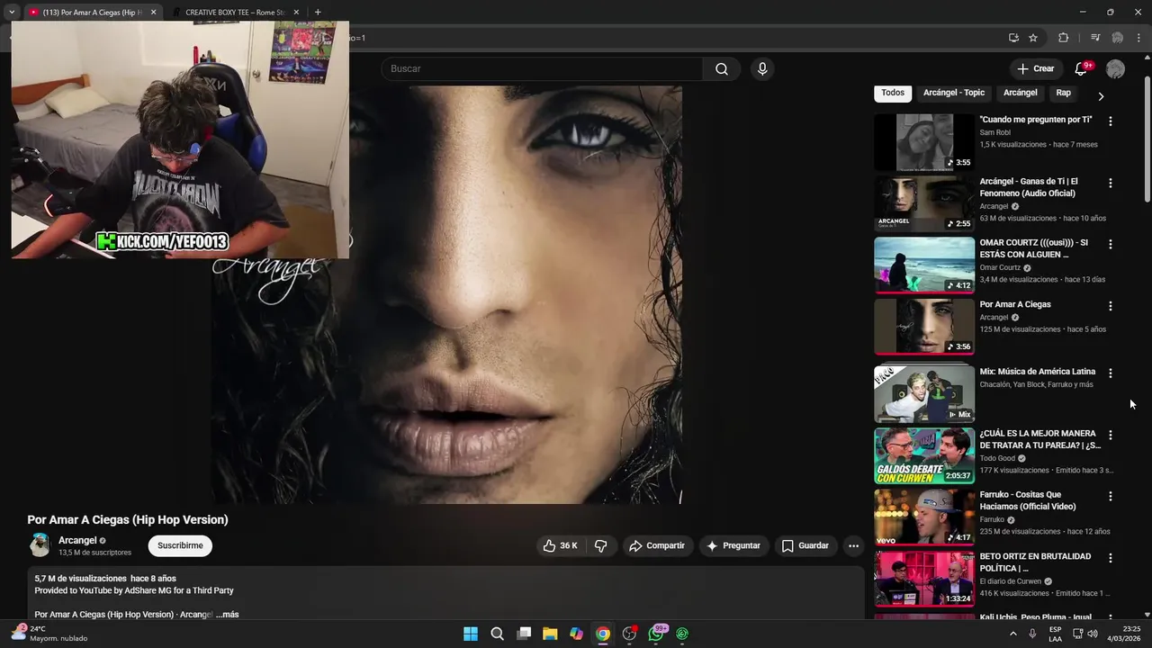Viewport: 1152px width, 648px height.
Task: Open options for Farruko Cositas Que Haciamos
Action: pyautogui.click(x=1110, y=496)
